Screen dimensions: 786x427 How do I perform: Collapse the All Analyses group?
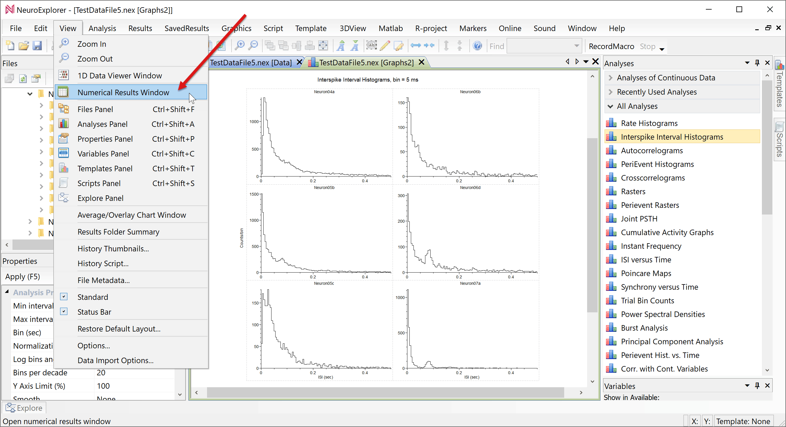coord(611,106)
